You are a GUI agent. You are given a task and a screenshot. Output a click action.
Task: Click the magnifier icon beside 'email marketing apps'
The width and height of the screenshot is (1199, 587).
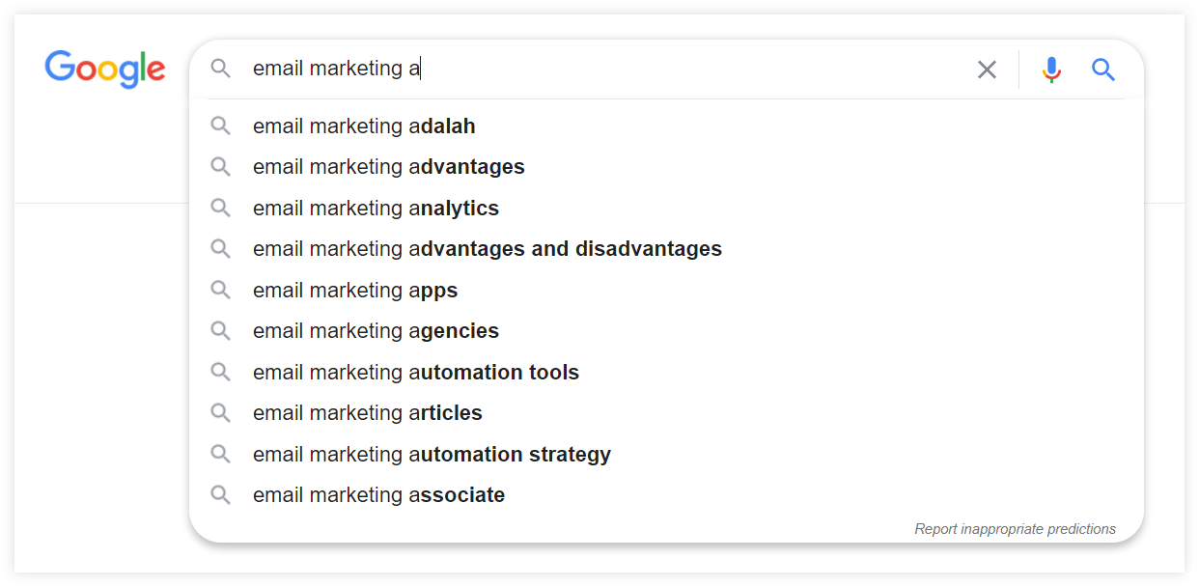pyautogui.click(x=221, y=290)
